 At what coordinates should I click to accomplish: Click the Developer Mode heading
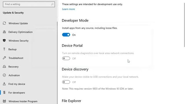coord(75,21)
